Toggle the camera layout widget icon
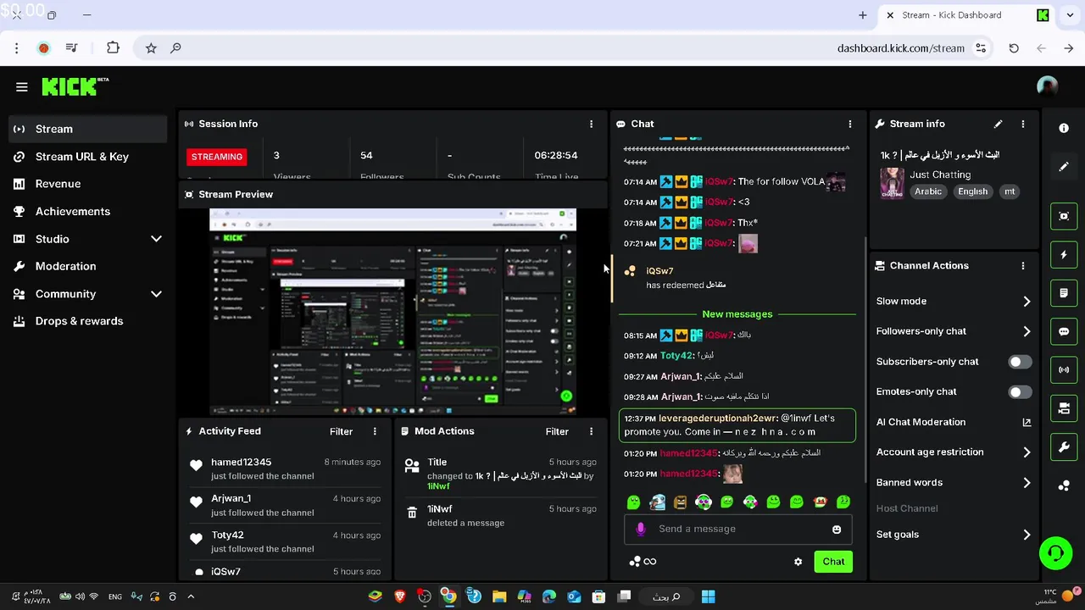The height and width of the screenshot is (610, 1085). (1064, 408)
